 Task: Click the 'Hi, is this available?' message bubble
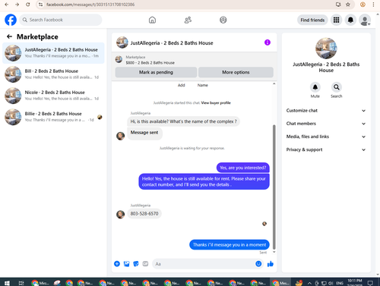[183, 121]
